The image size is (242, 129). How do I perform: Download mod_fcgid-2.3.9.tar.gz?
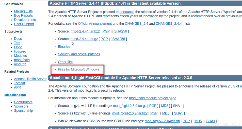pyautogui.click(x=130, y=106)
